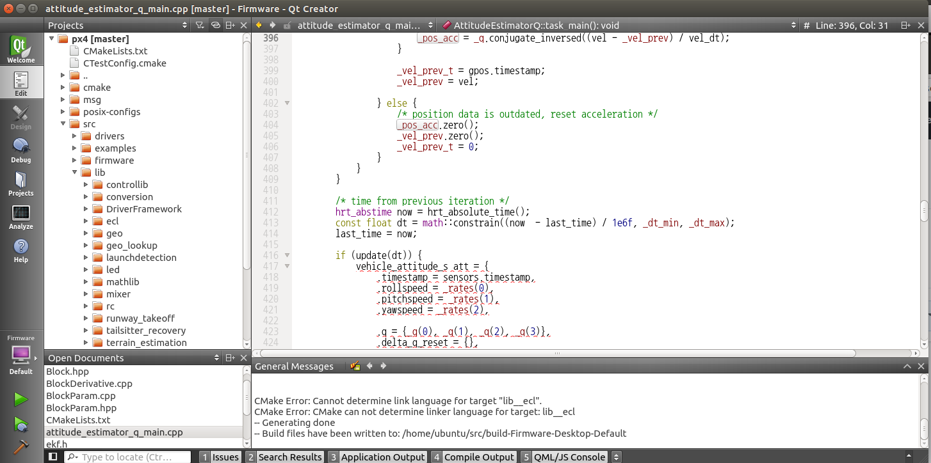
Task: Switch to Analyze mode
Action: click(x=21, y=216)
